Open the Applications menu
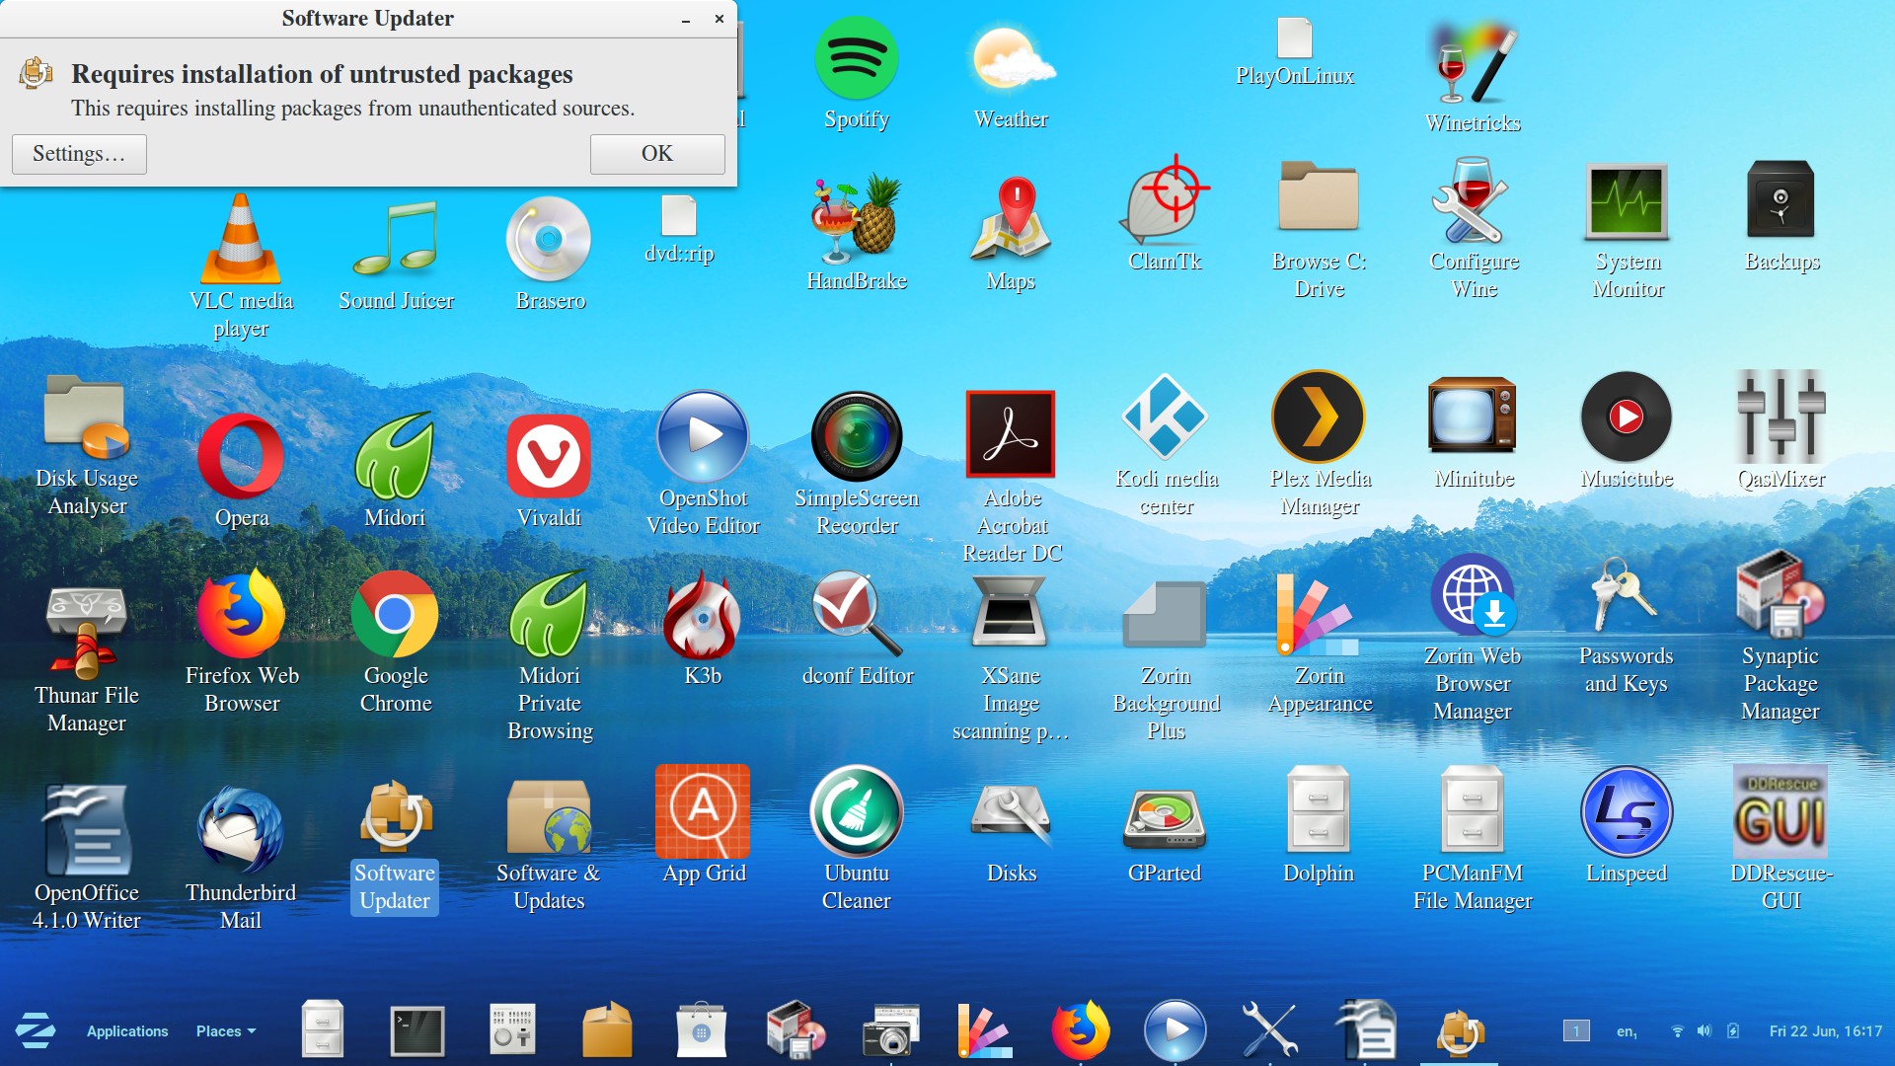This screenshot has width=1895, height=1066. (127, 1030)
